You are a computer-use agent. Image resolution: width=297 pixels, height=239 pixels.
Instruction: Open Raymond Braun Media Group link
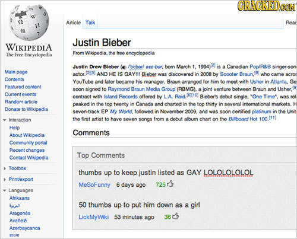point(141,89)
